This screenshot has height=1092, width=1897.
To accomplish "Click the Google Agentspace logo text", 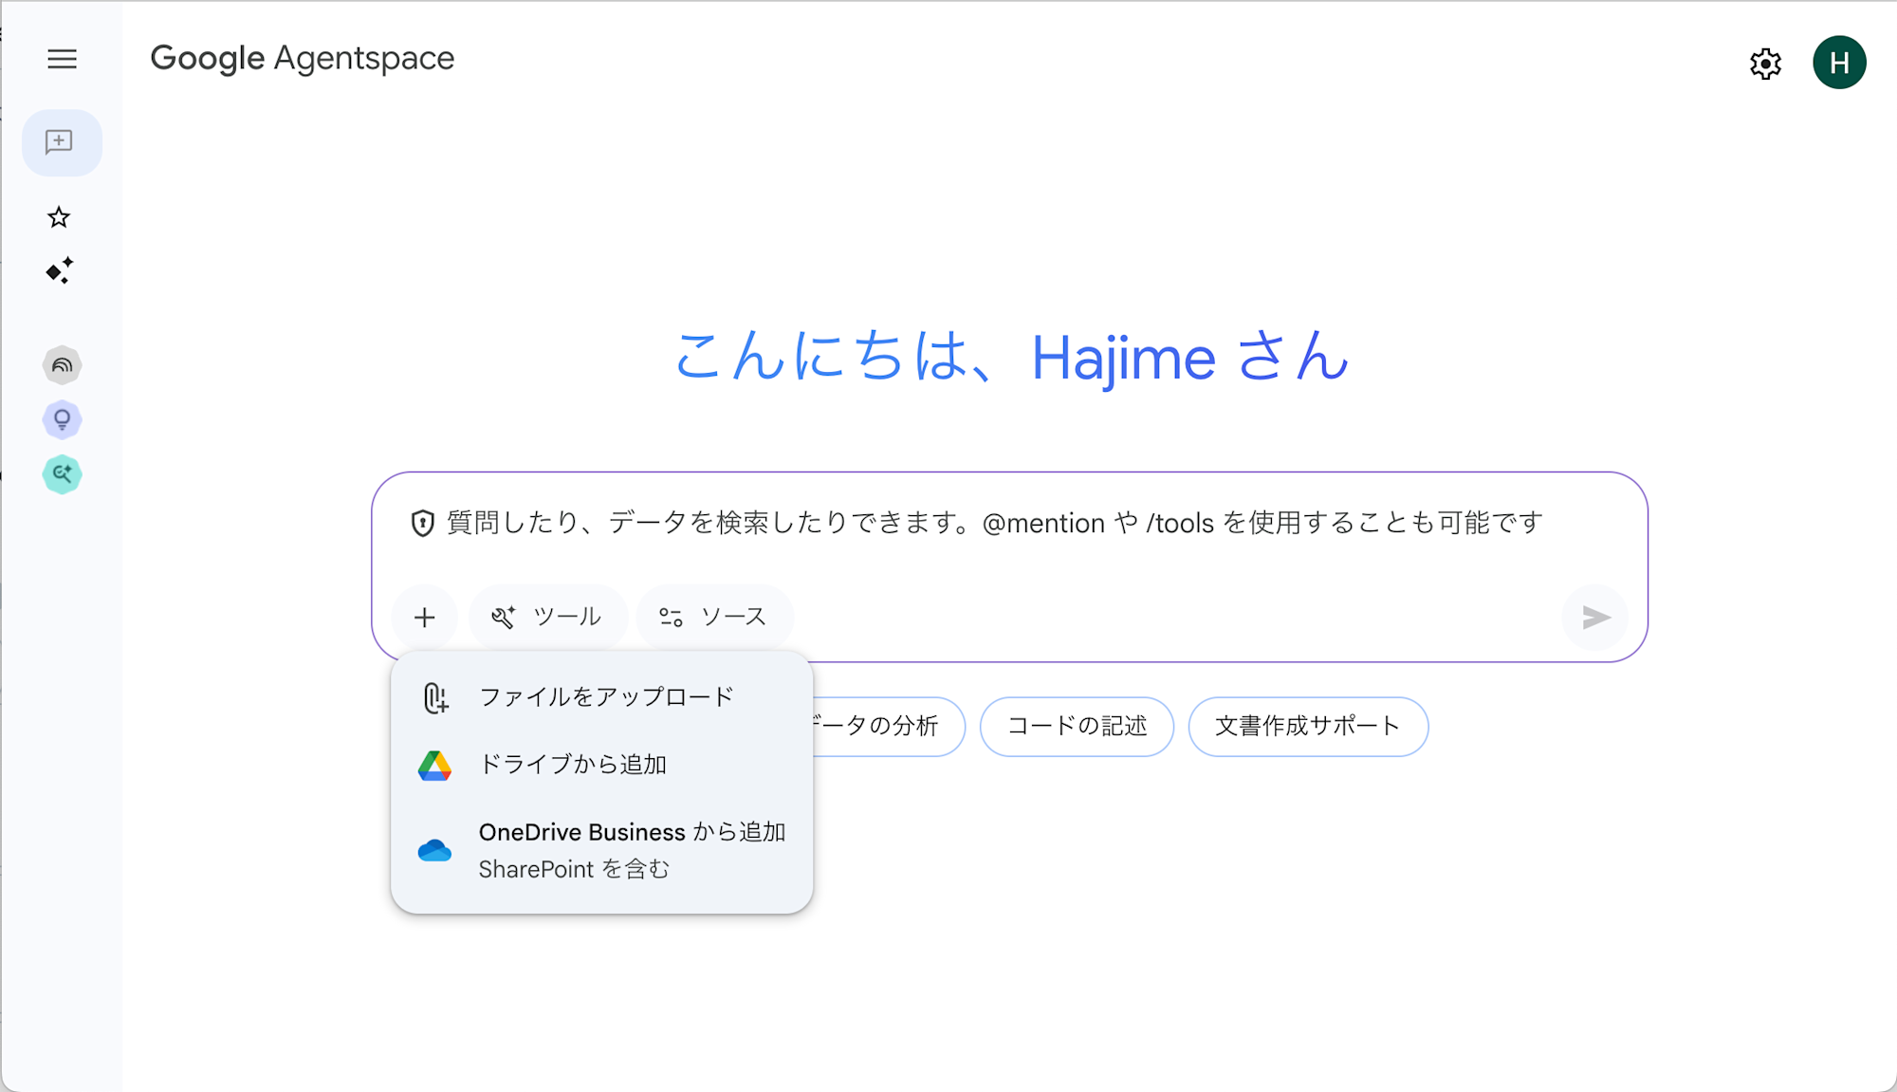I will coord(303,59).
